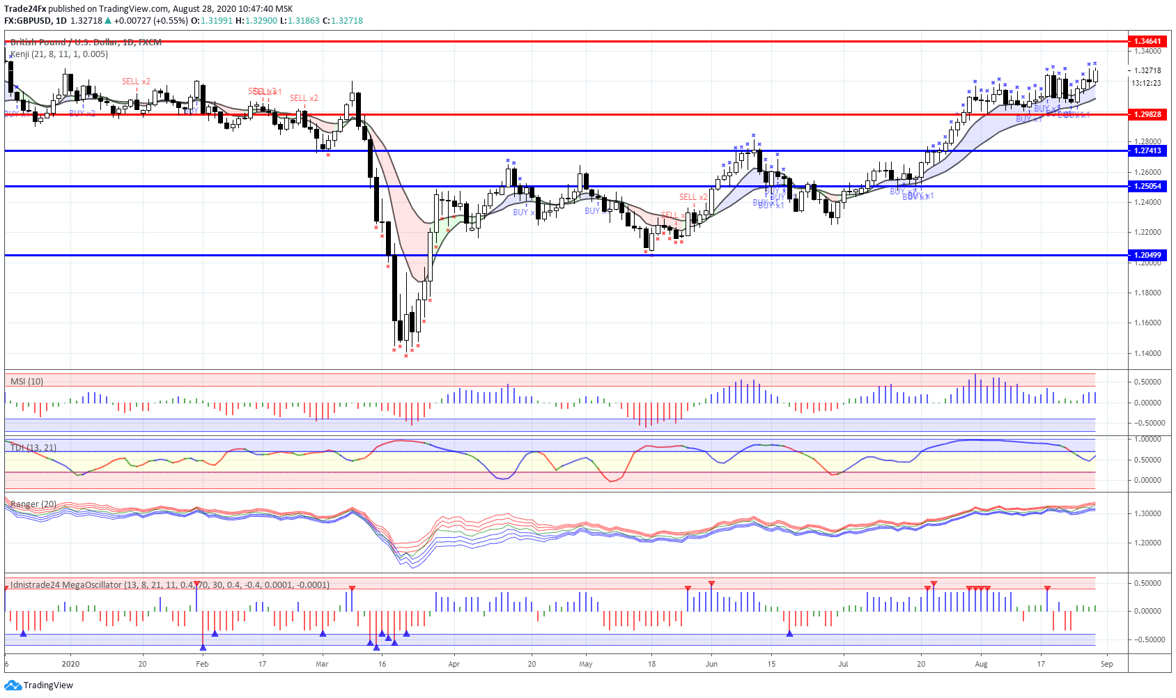Click the 1.14000 value on the price axis
This screenshot has width=1176, height=698.
coord(1147,353)
